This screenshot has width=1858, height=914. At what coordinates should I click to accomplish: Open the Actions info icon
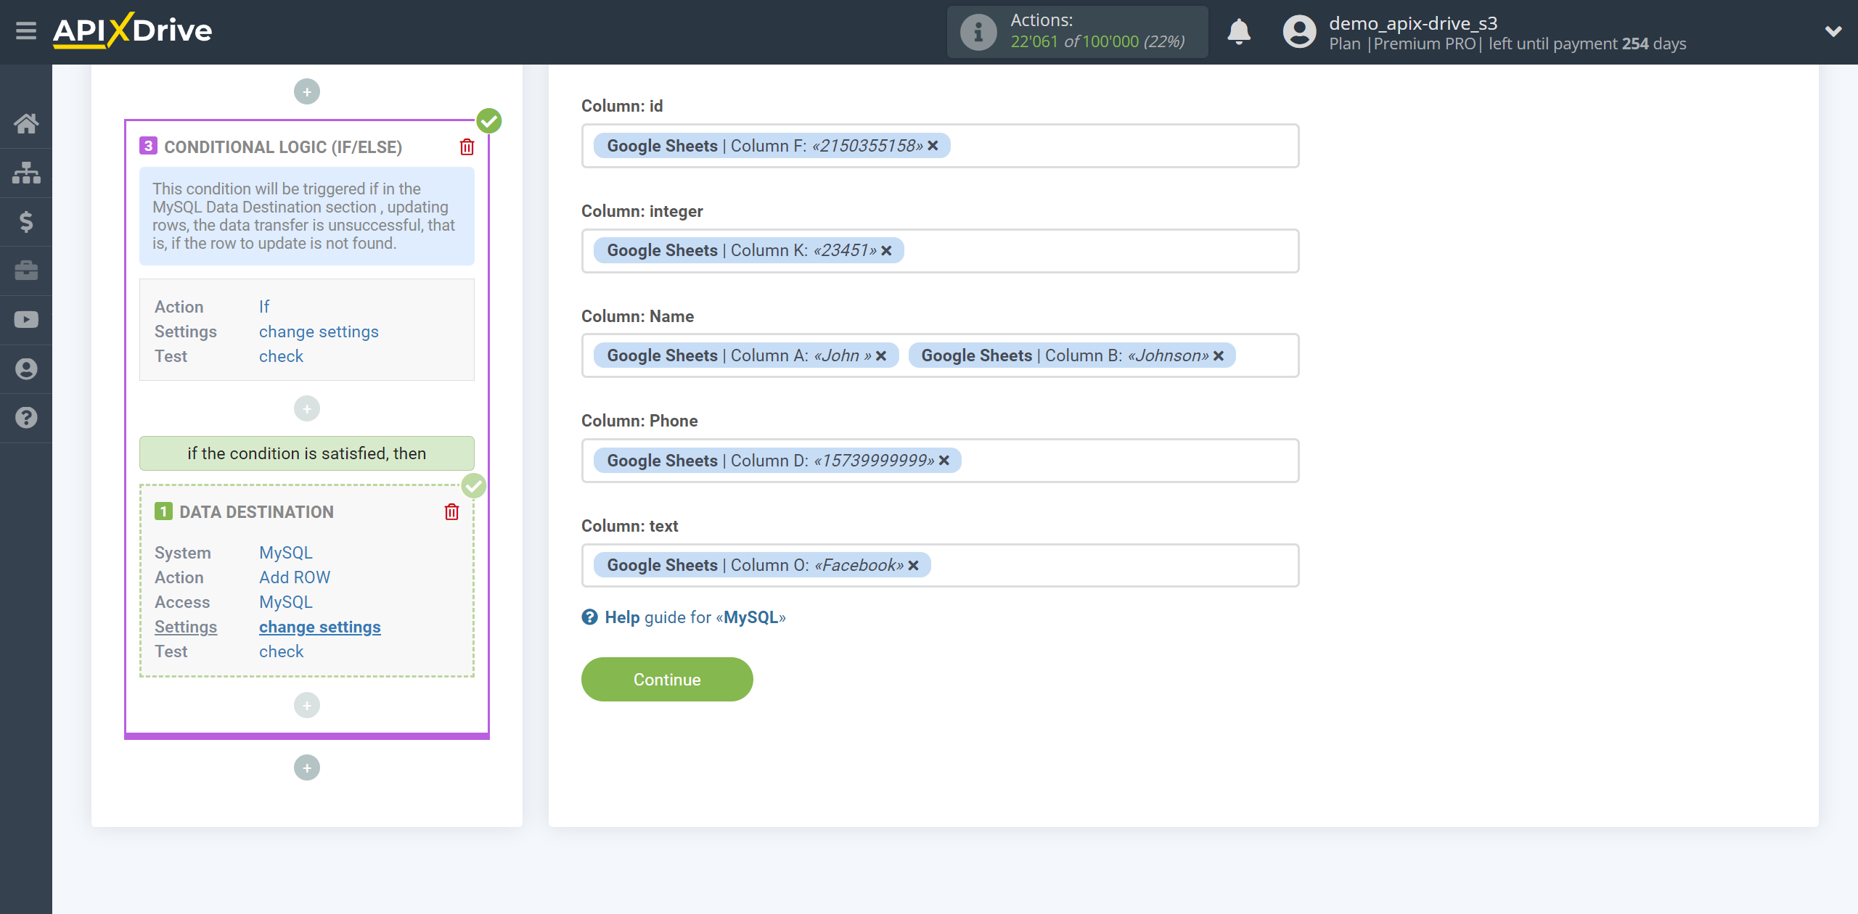pos(978,31)
